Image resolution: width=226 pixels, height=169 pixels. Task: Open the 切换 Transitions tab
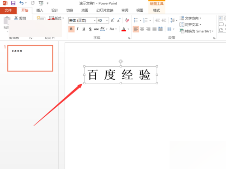tap(70, 10)
